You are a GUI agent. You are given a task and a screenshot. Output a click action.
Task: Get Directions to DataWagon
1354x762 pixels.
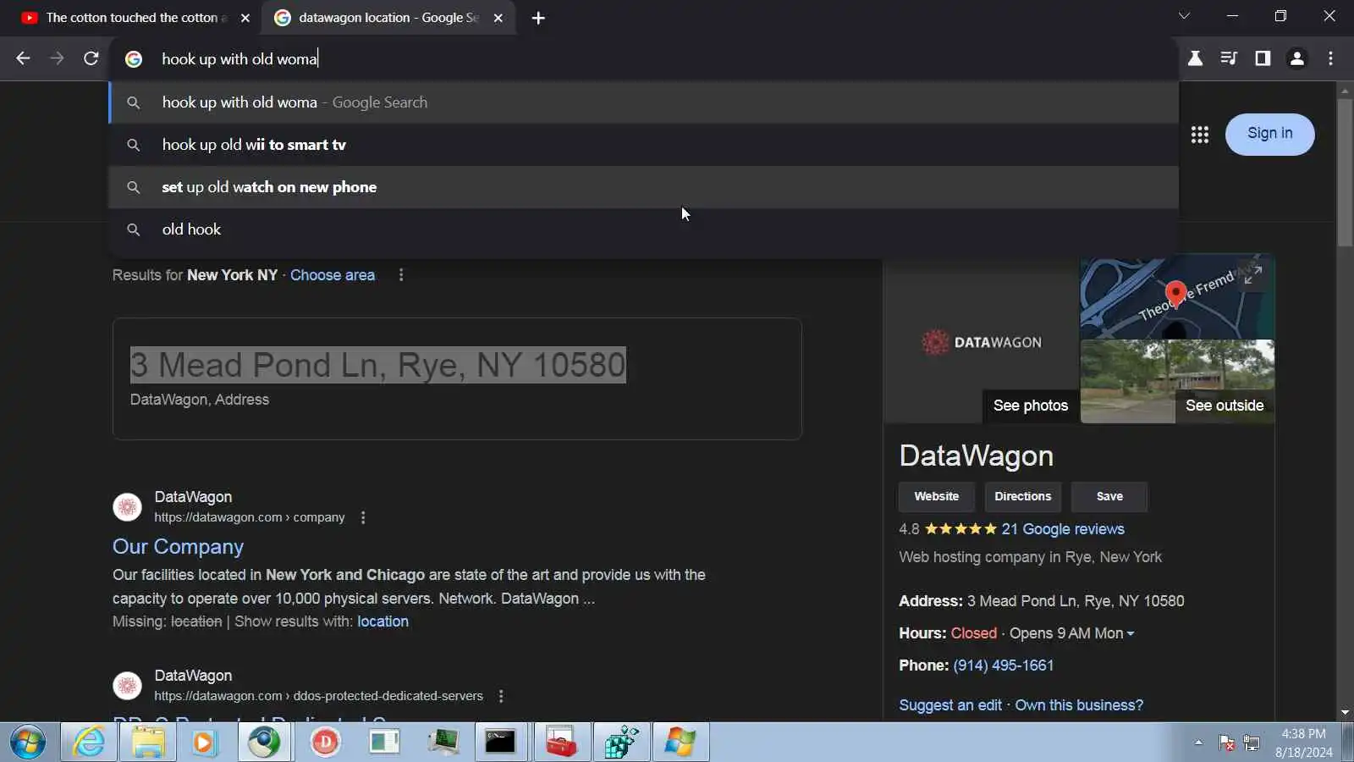(1023, 497)
